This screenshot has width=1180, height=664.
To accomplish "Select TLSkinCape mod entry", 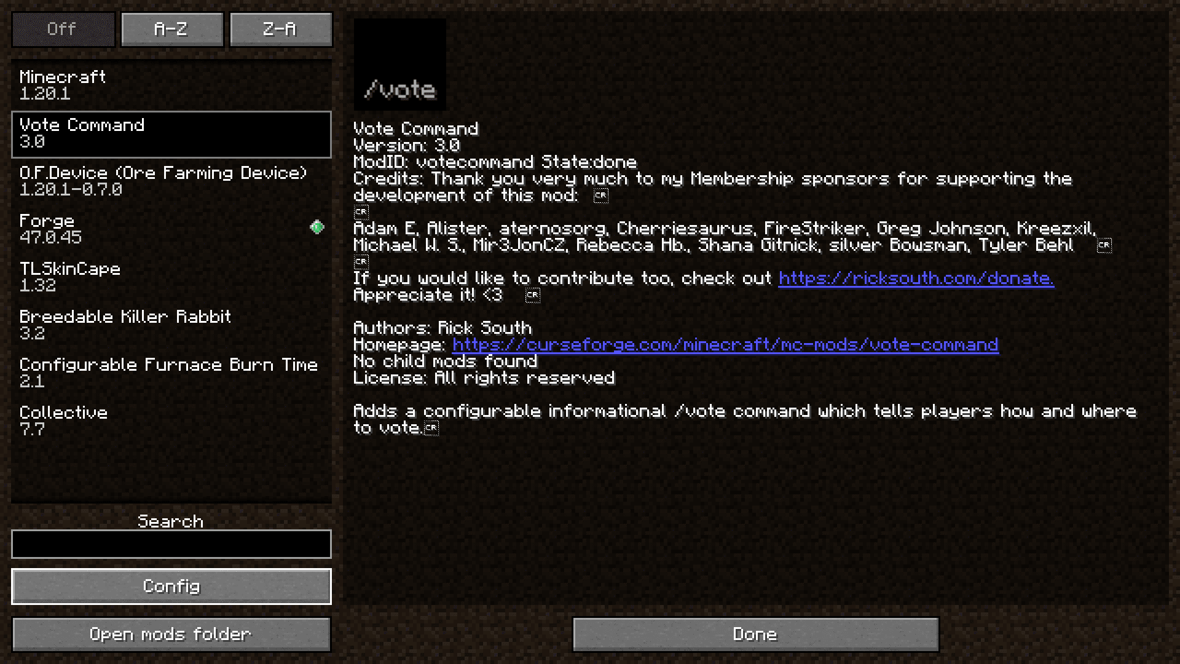I will click(x=170, y=277).
